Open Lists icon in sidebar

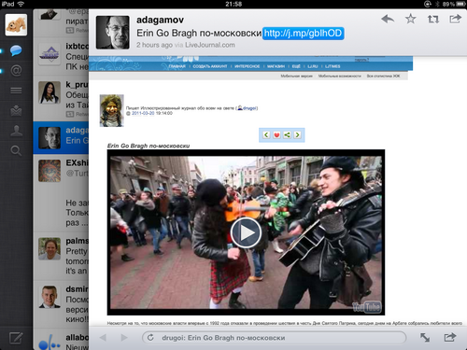[16, 91]
